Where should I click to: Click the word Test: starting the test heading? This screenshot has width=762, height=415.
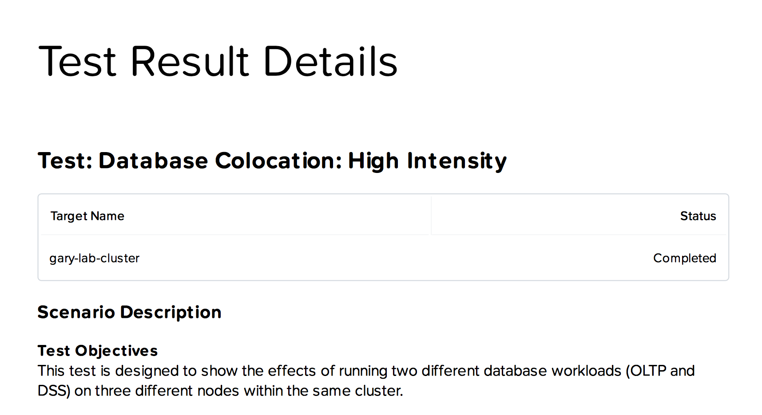click(65, 161)
